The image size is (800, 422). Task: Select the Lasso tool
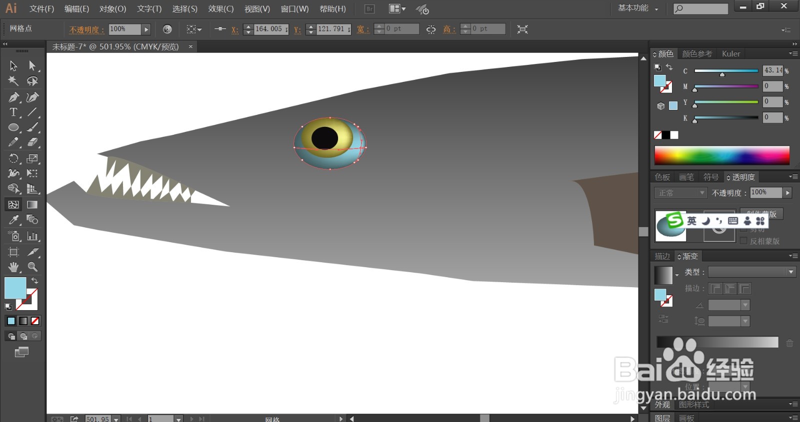tap(32, 81)
